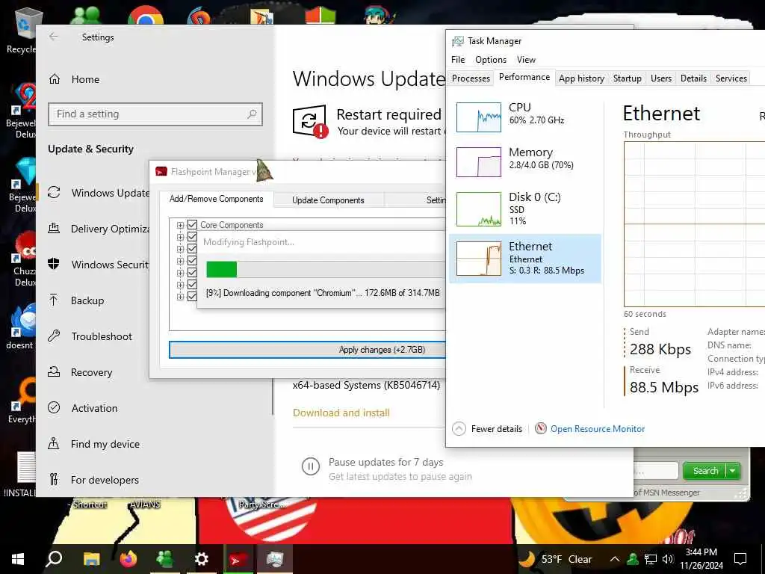The height and width of the screenshot is (574, 765).
Task: Click the Apply changes (+2.7GB) button
Action: pos(307,350)
